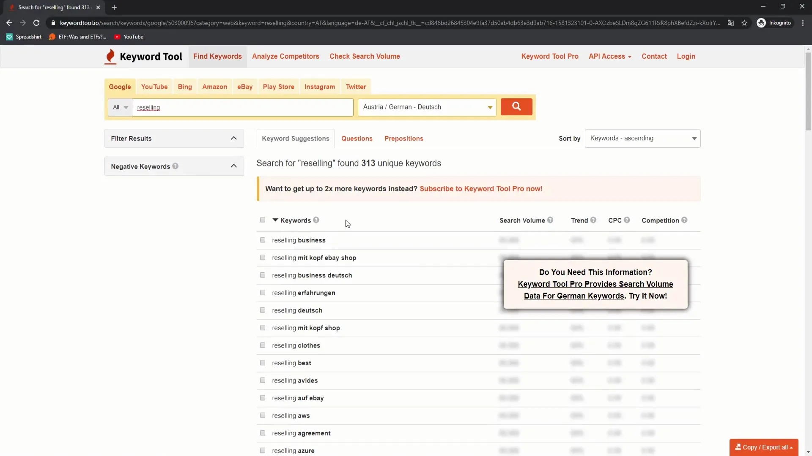Switch to the Amazon platform tab
The height and width of the screenshot is (456, 812).
click(214, 87)
